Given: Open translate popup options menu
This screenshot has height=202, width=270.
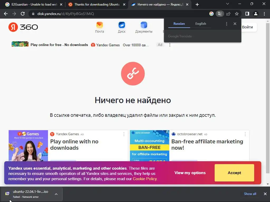Looking at the screenshot, I should 226,24.
